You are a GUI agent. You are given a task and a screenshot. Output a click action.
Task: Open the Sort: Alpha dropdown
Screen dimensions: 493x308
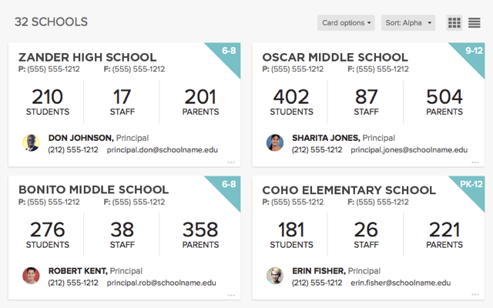[x=408, y=23]
